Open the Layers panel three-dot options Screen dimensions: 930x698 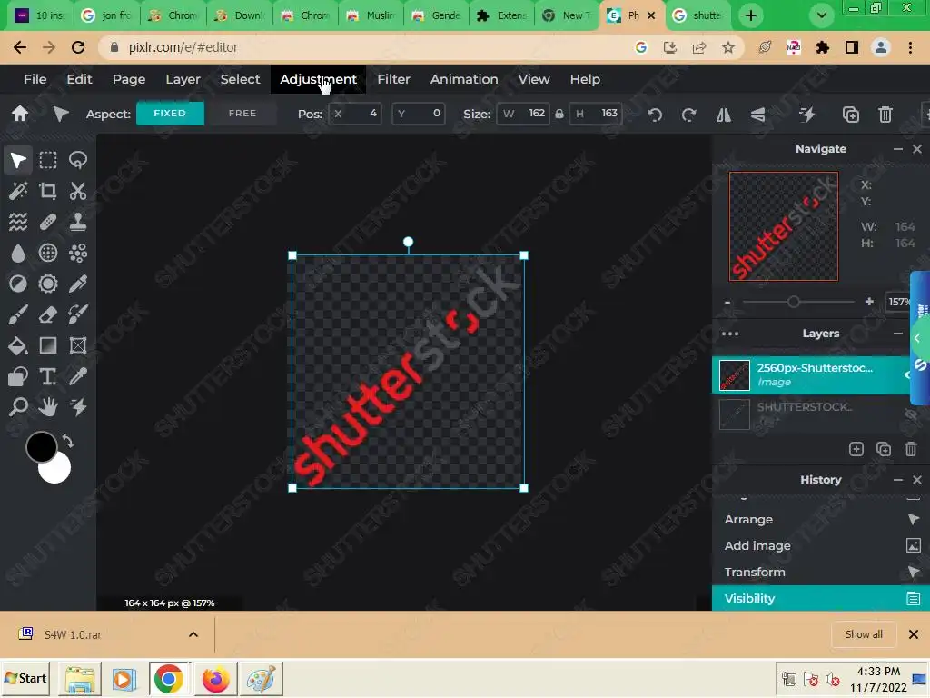pos(730,334)
